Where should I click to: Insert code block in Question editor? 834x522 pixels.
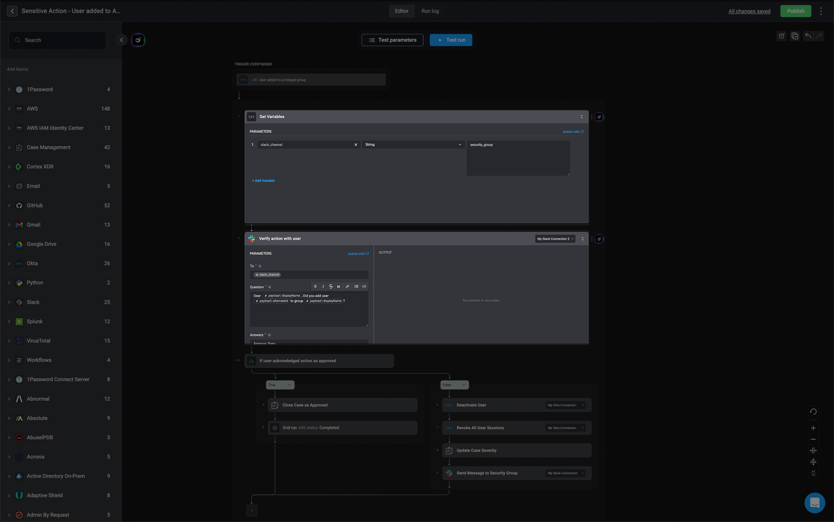click(364, 287)
